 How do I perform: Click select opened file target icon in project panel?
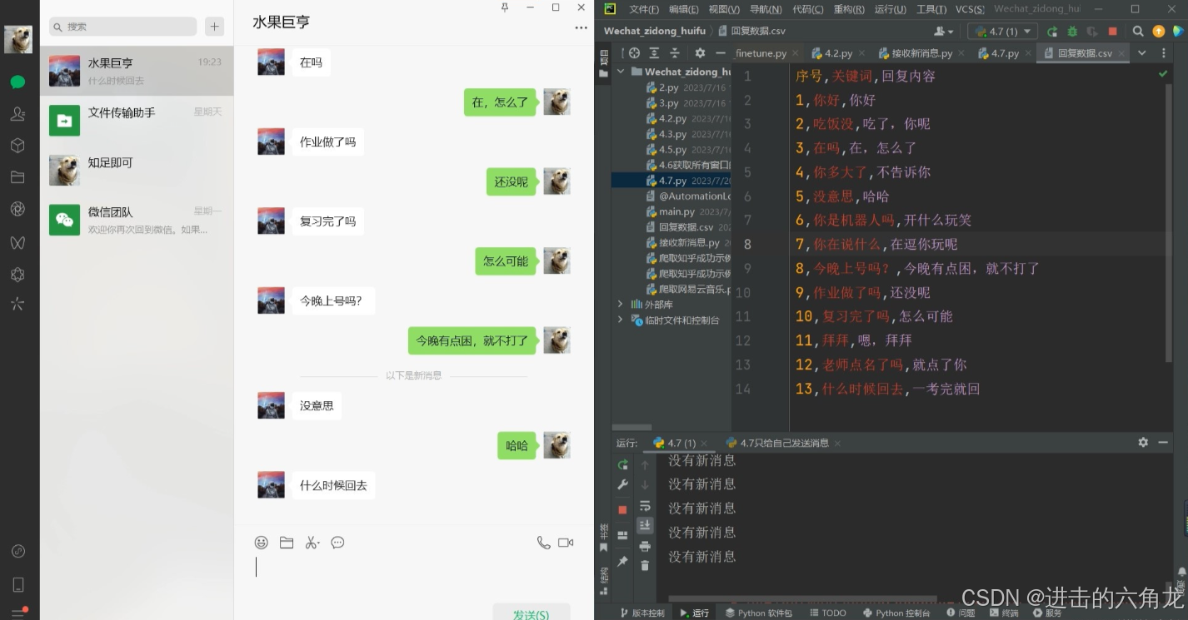pyautogui.click(x=634, y=52)
